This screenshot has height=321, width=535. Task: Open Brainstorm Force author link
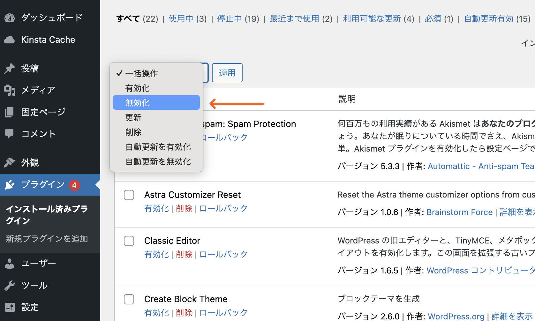coord(459,212)
